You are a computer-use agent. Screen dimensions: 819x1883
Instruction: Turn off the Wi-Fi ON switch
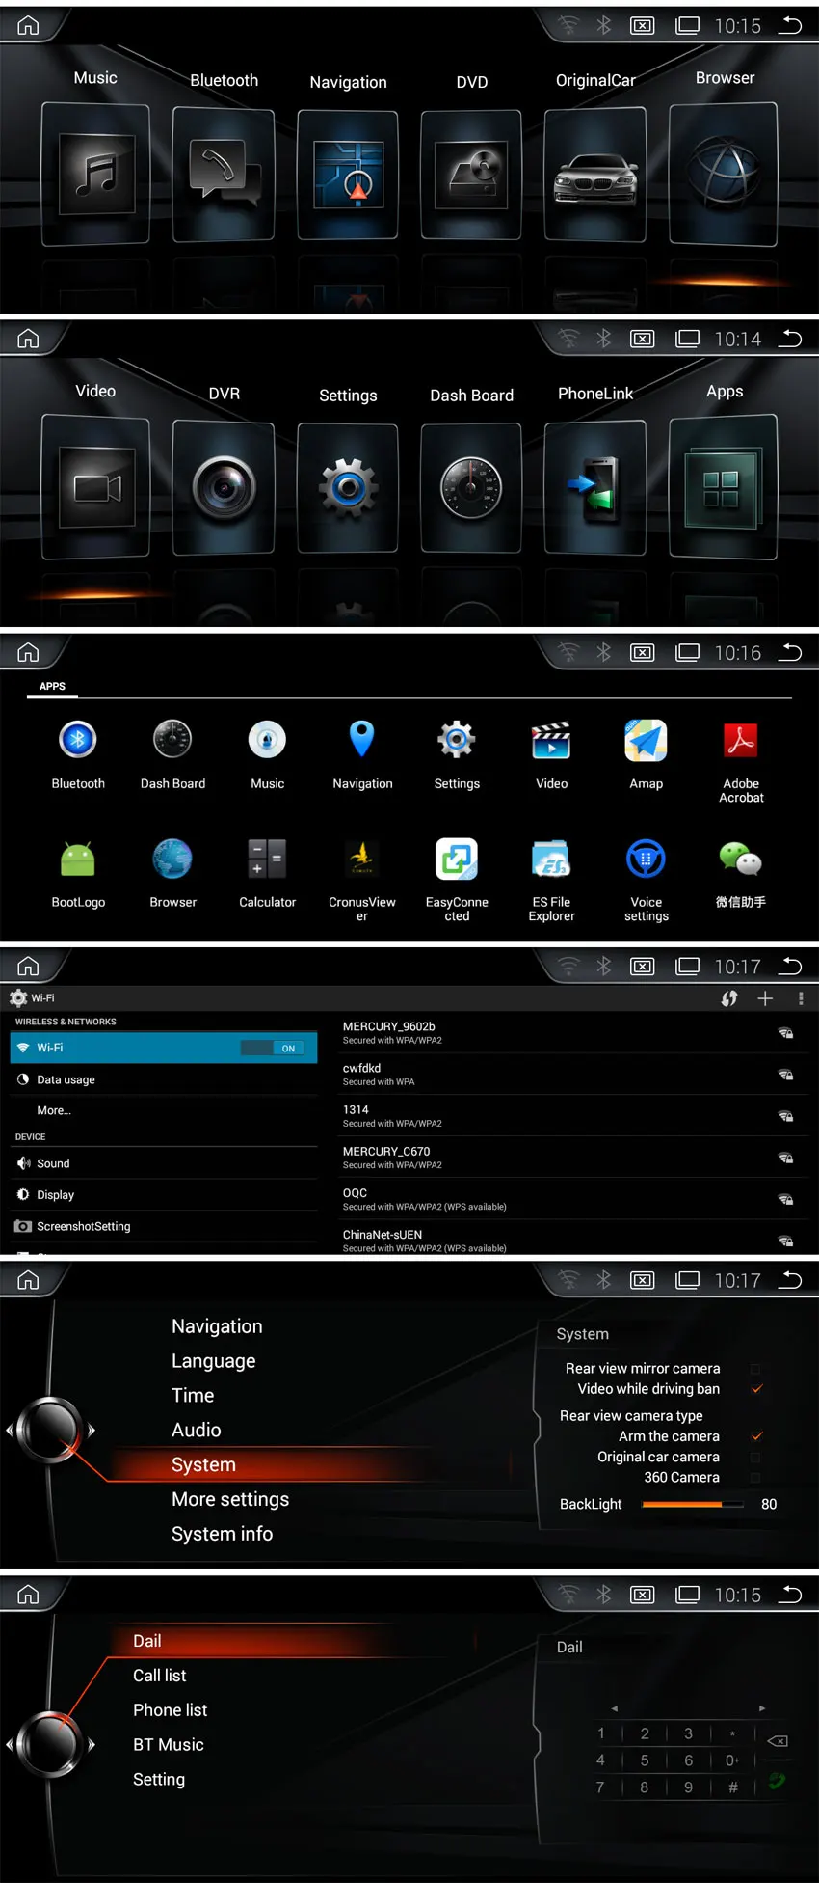click(x=273, y=1048)
